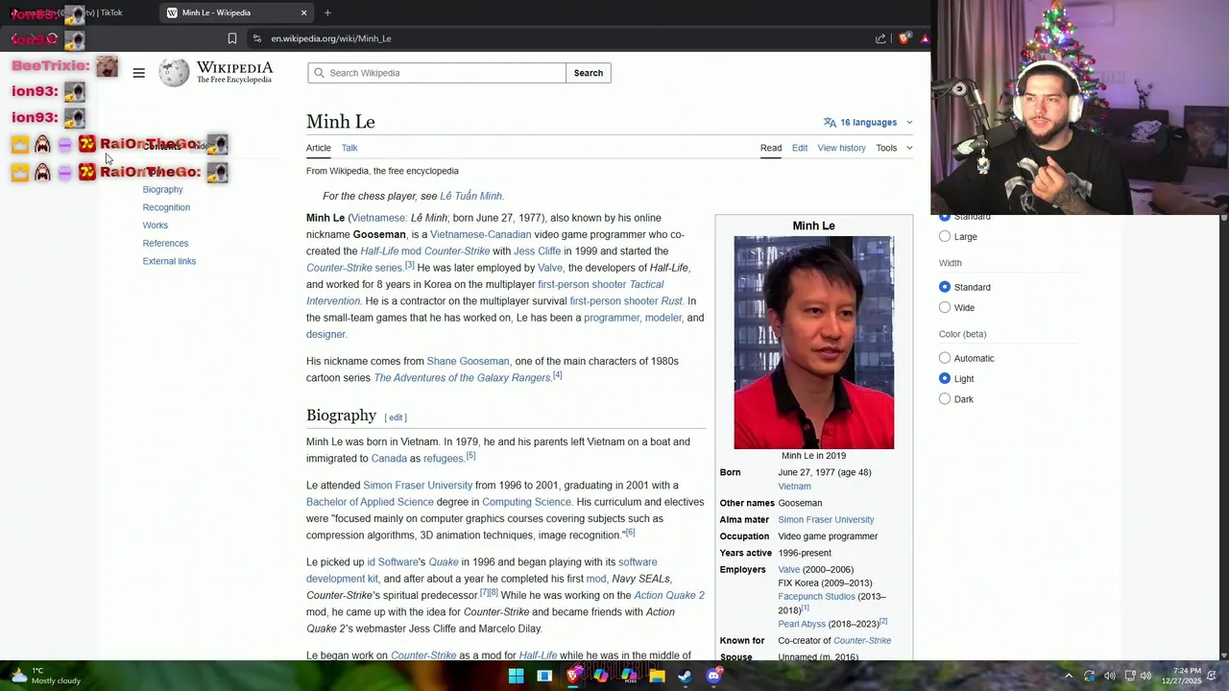Launch the Copilot taskbar icon

coord(601,676)
